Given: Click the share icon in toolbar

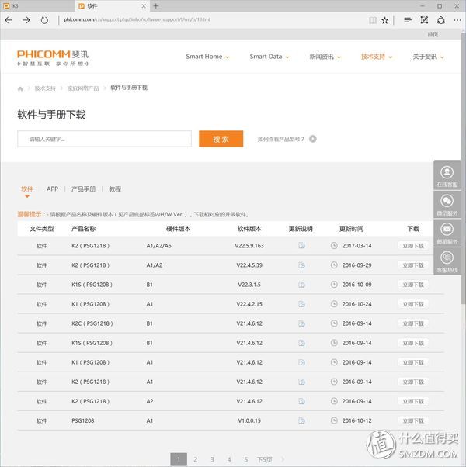Looking at the screenshot, I should tap(441, 20).
